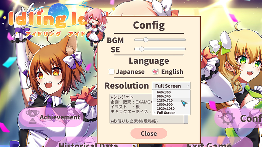Open the Achievement menu button

coord(51,117)
